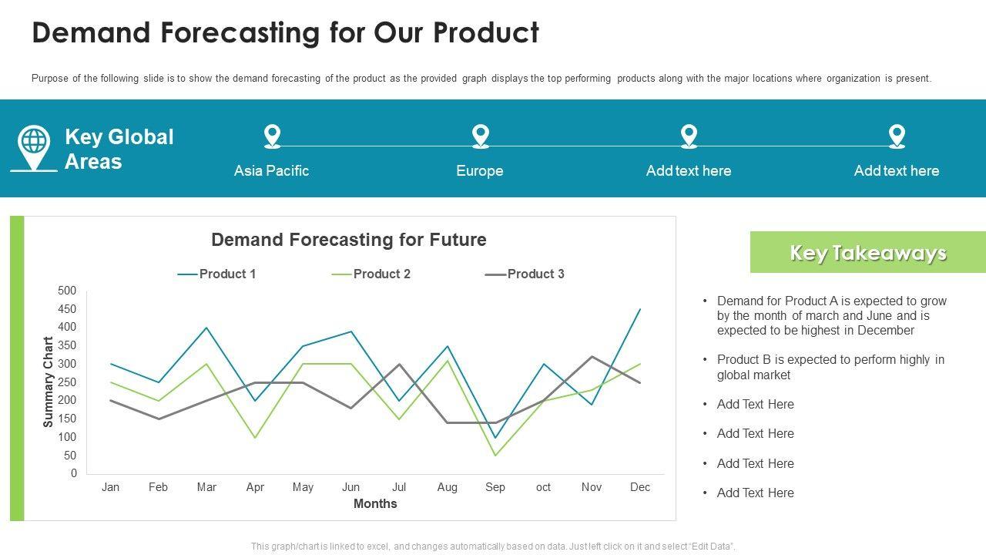Click the Key Takeaways green banner
Screen dimensions: 986x555
click(x=867, y=253)
